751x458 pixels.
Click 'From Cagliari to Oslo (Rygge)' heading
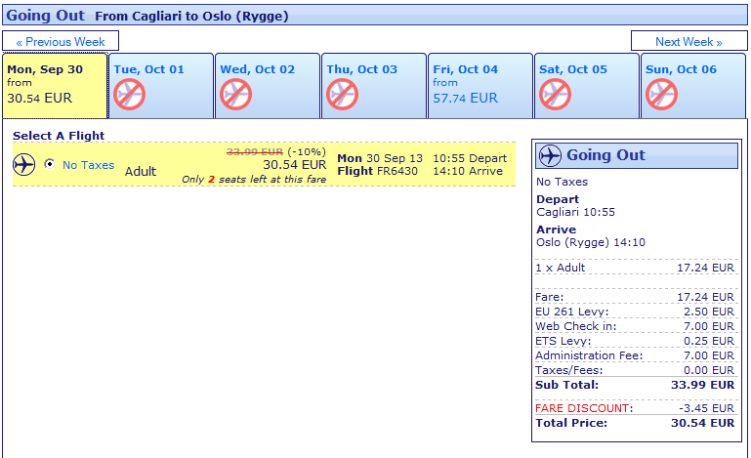191,17
